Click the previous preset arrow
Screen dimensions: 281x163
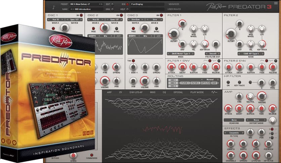tap(100, 4)
